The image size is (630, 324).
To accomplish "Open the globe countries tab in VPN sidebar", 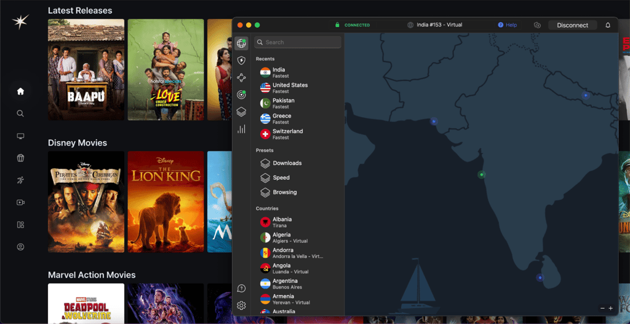I will 241,43.
